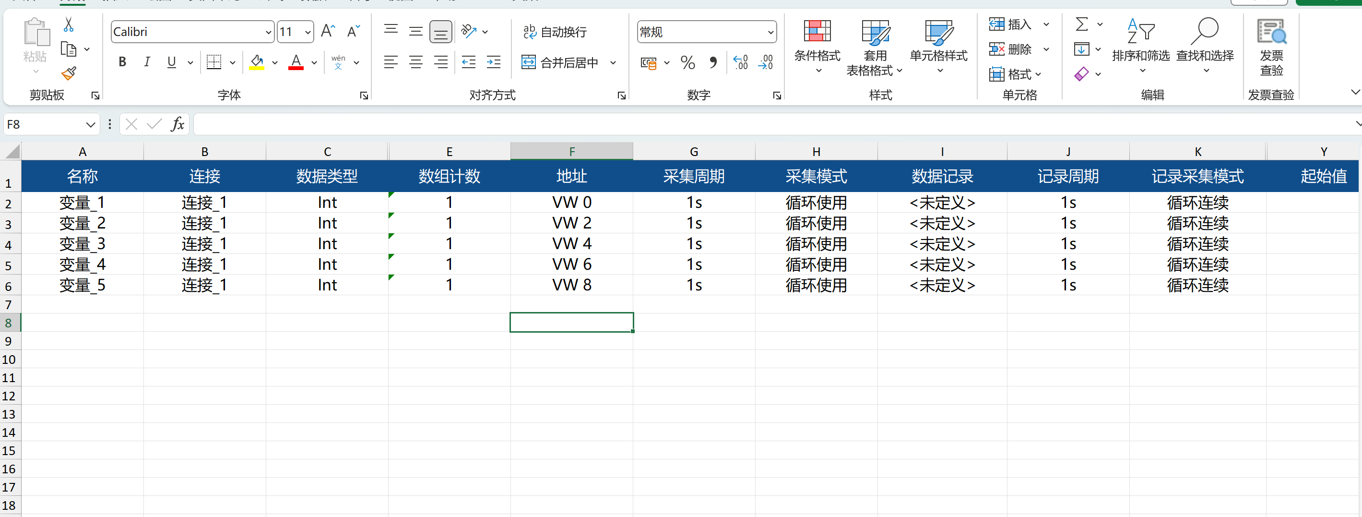
Task: Click Clear eraser icon
Action: coord(1082,73)
